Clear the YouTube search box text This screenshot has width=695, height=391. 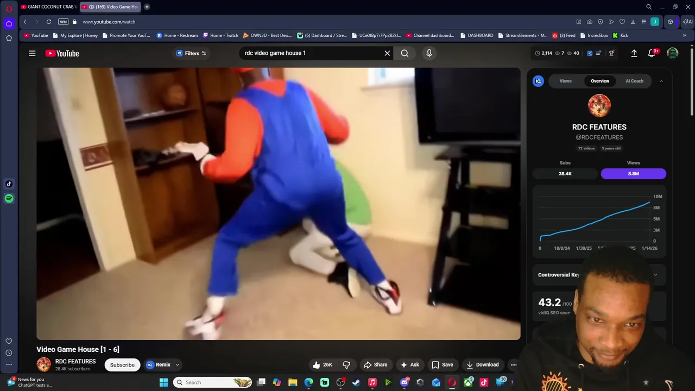pyautogui.click(x=387, y=53)
